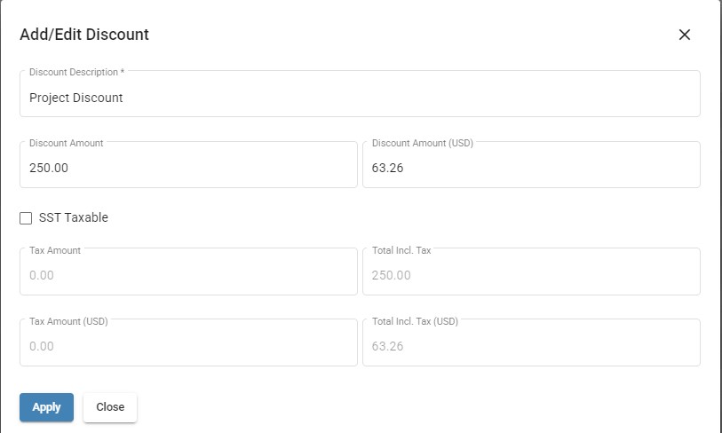
Task: Dismiss the dialog using the Close button
Action: (110, 407)
